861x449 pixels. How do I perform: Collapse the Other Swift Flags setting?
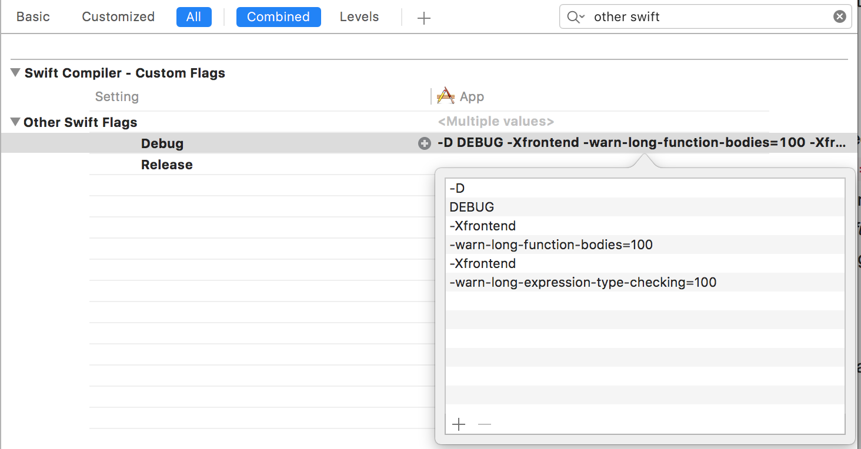click(15, 122)
